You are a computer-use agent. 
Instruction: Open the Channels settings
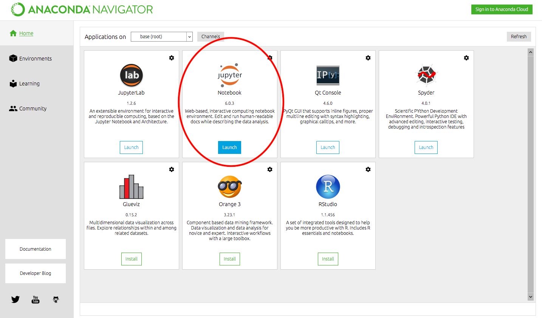[x=211, y=37]
